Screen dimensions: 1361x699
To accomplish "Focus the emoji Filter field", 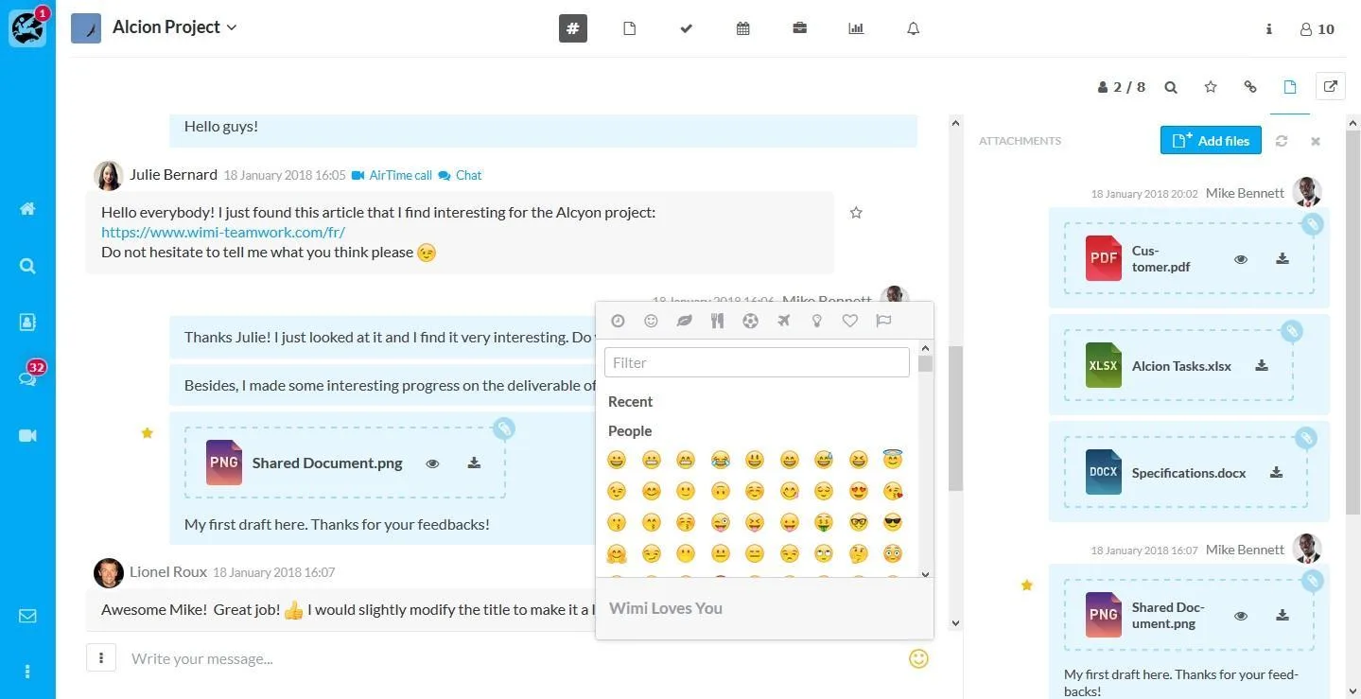I will [x=757, y=362].
